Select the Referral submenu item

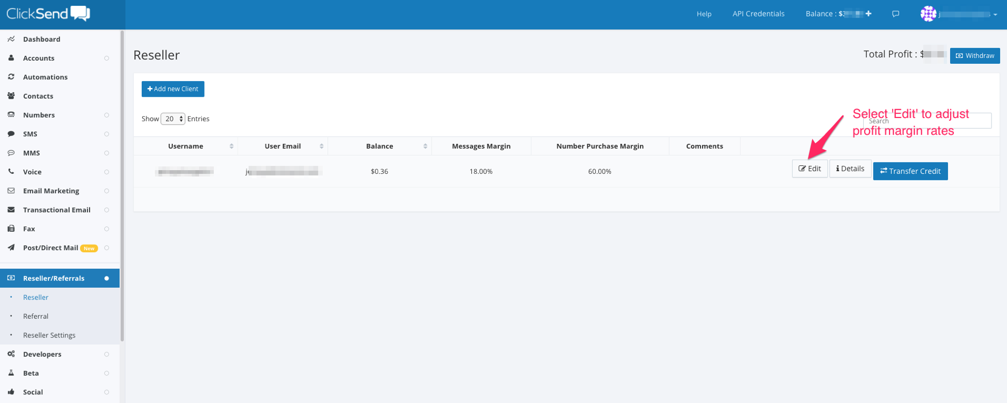point(35,316)
